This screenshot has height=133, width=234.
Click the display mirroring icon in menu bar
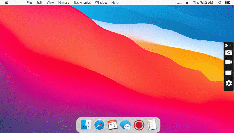(x=179, y=2)
